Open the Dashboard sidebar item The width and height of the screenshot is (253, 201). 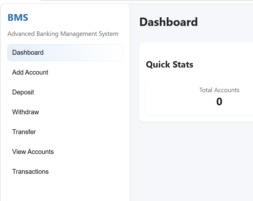click(x=65, y=53)
